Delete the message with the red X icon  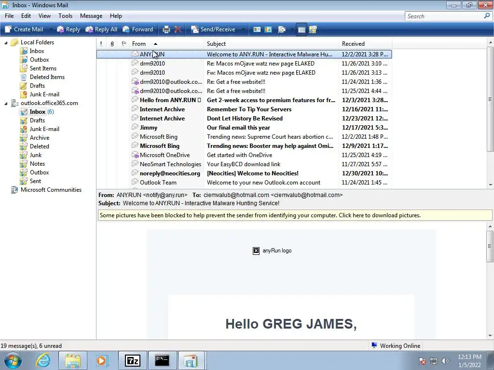tap(178, 29)
